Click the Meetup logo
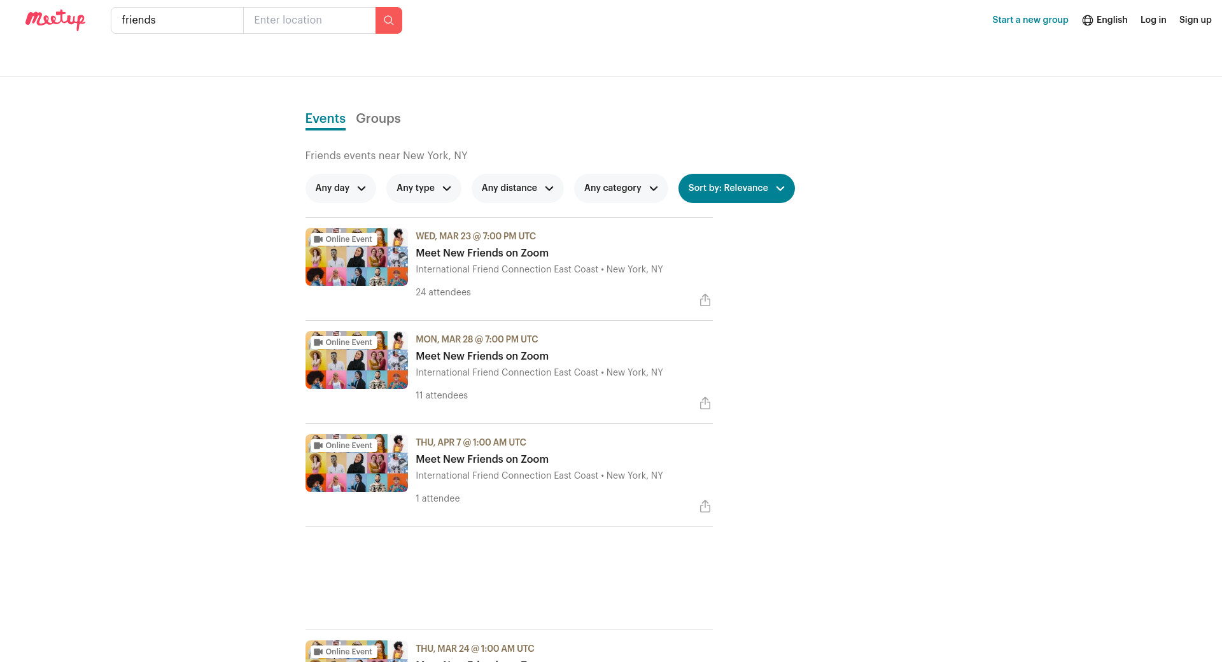1222x662 pixels. coord(55,20)
